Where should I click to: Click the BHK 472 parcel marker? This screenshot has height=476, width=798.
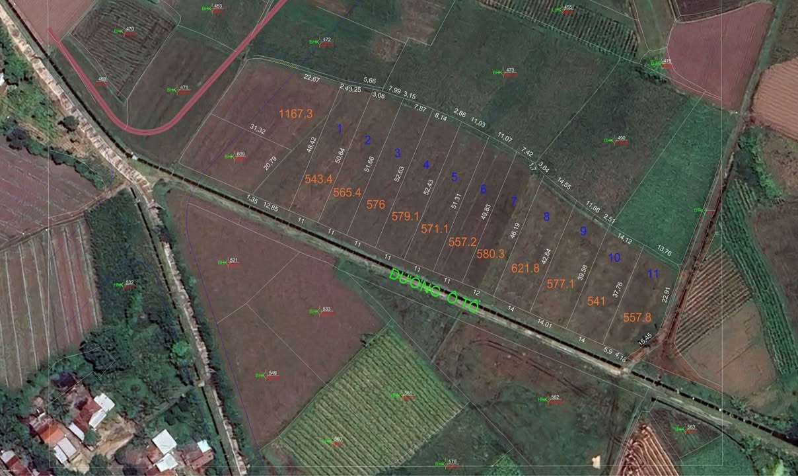tap(320, 42)
